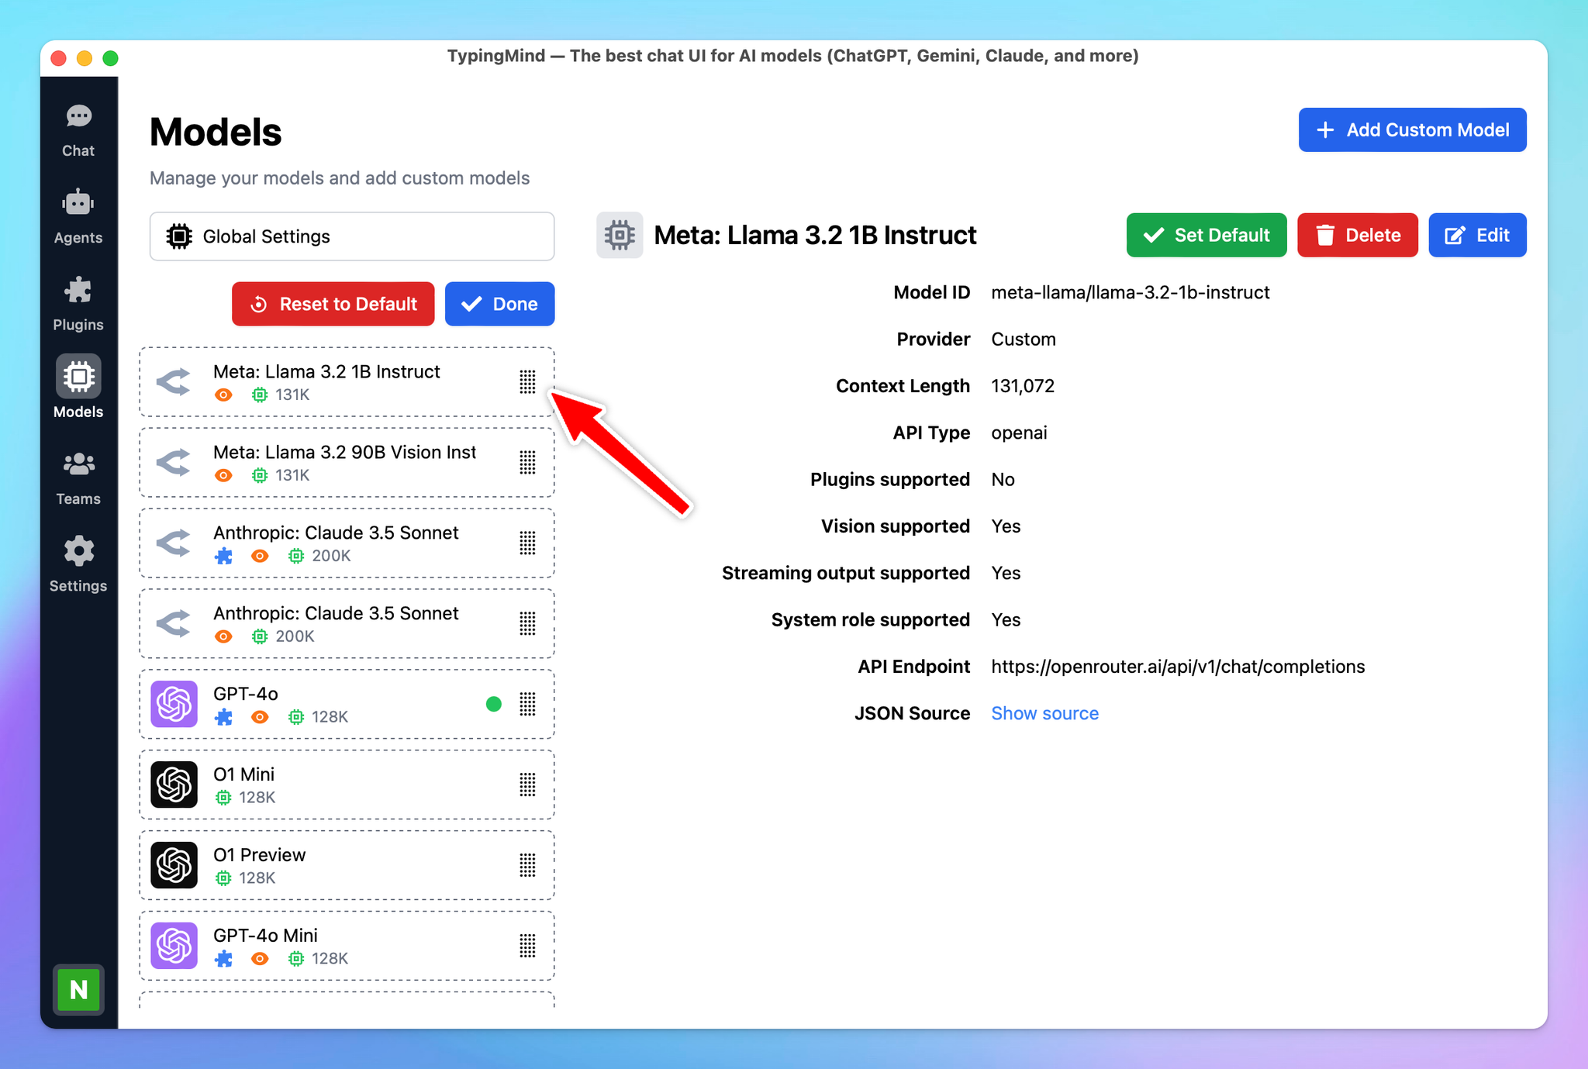Click the Reset to Default button
This screenshot has width=1588, height=1069.
pyautogui.click(x=334, y=303)
